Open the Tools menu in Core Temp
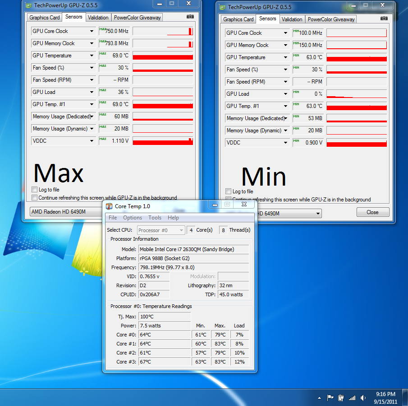The width and height of the screenshot is (408, 406). click(155, 218)
